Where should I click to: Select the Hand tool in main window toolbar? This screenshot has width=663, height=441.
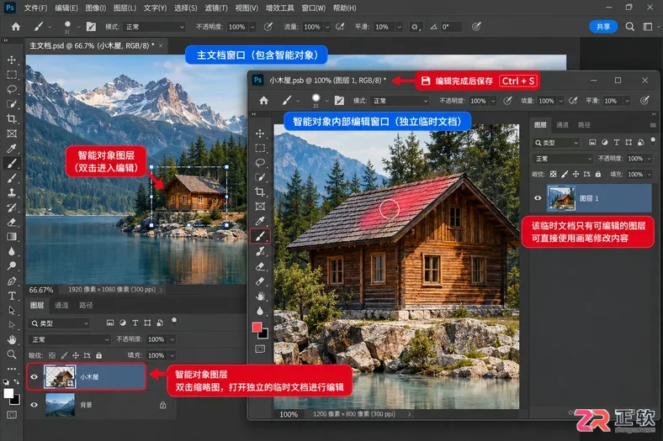[12, 339]
